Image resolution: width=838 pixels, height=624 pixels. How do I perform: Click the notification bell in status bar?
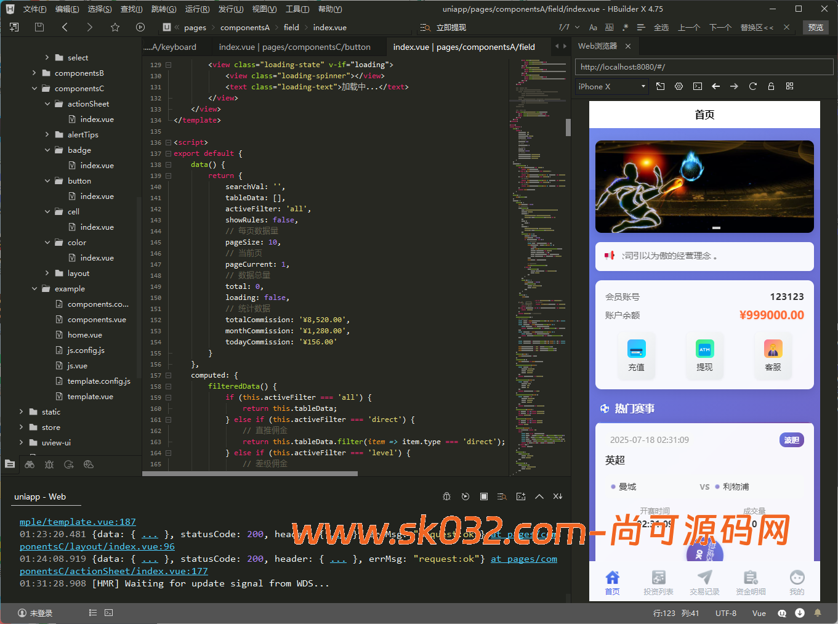(x=818, y=613)
